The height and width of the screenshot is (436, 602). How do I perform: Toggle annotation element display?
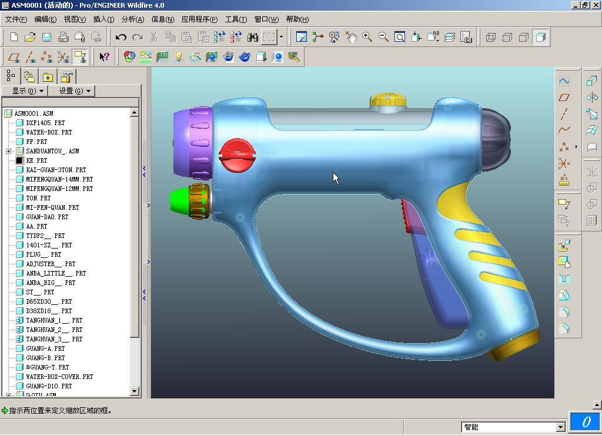tap(80, 57)
